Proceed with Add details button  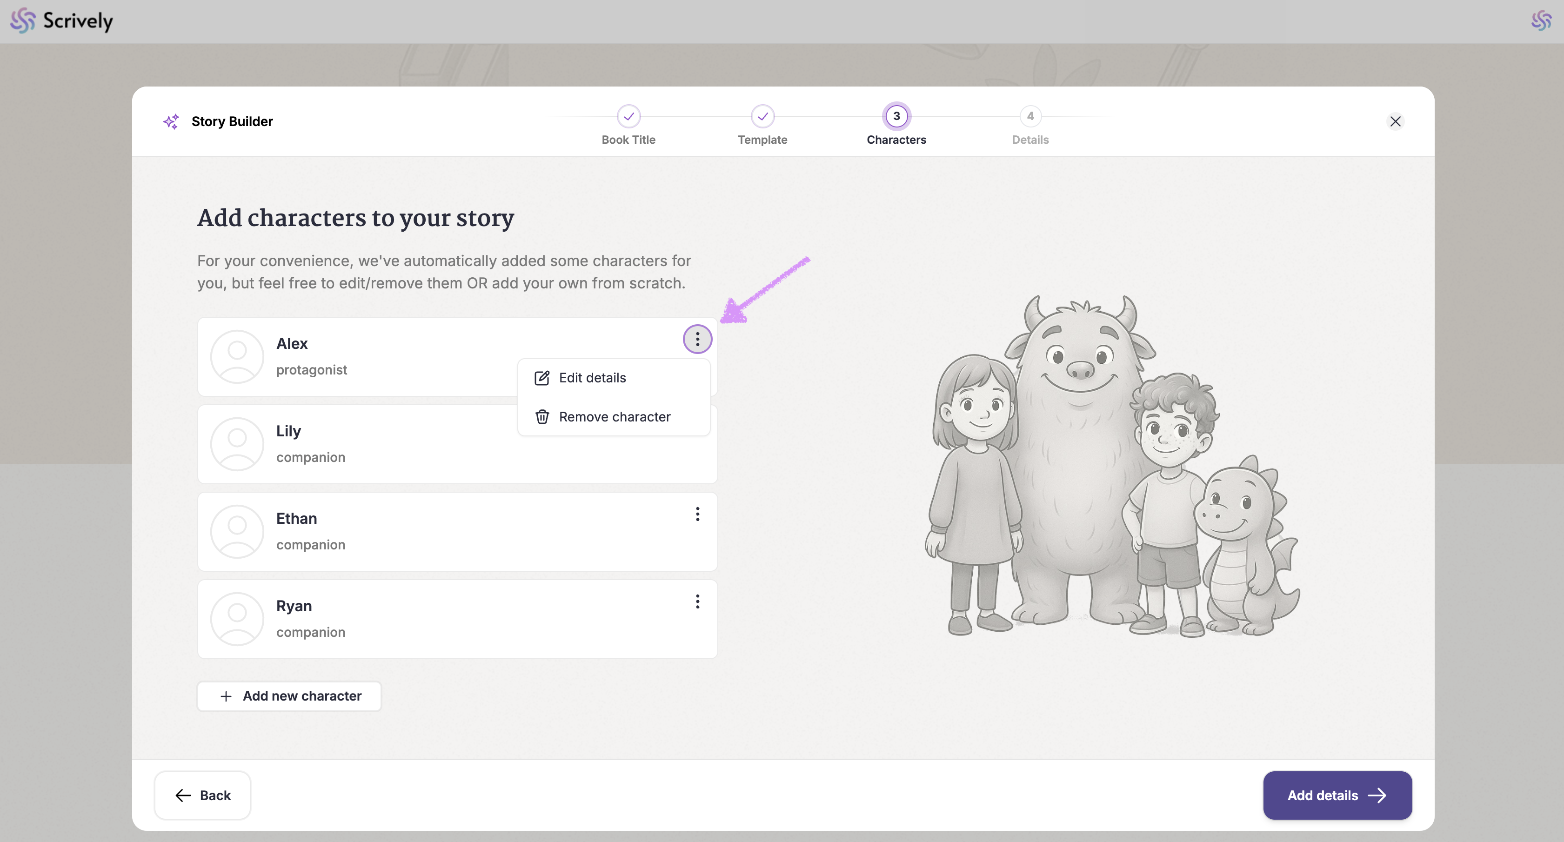[1337, 795]
